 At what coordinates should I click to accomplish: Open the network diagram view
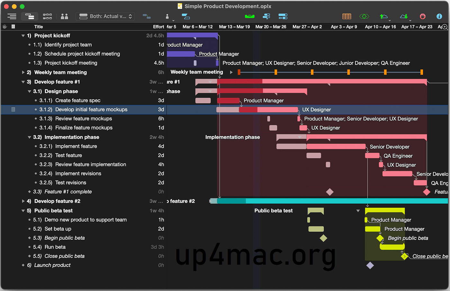[x=47, y=16]
